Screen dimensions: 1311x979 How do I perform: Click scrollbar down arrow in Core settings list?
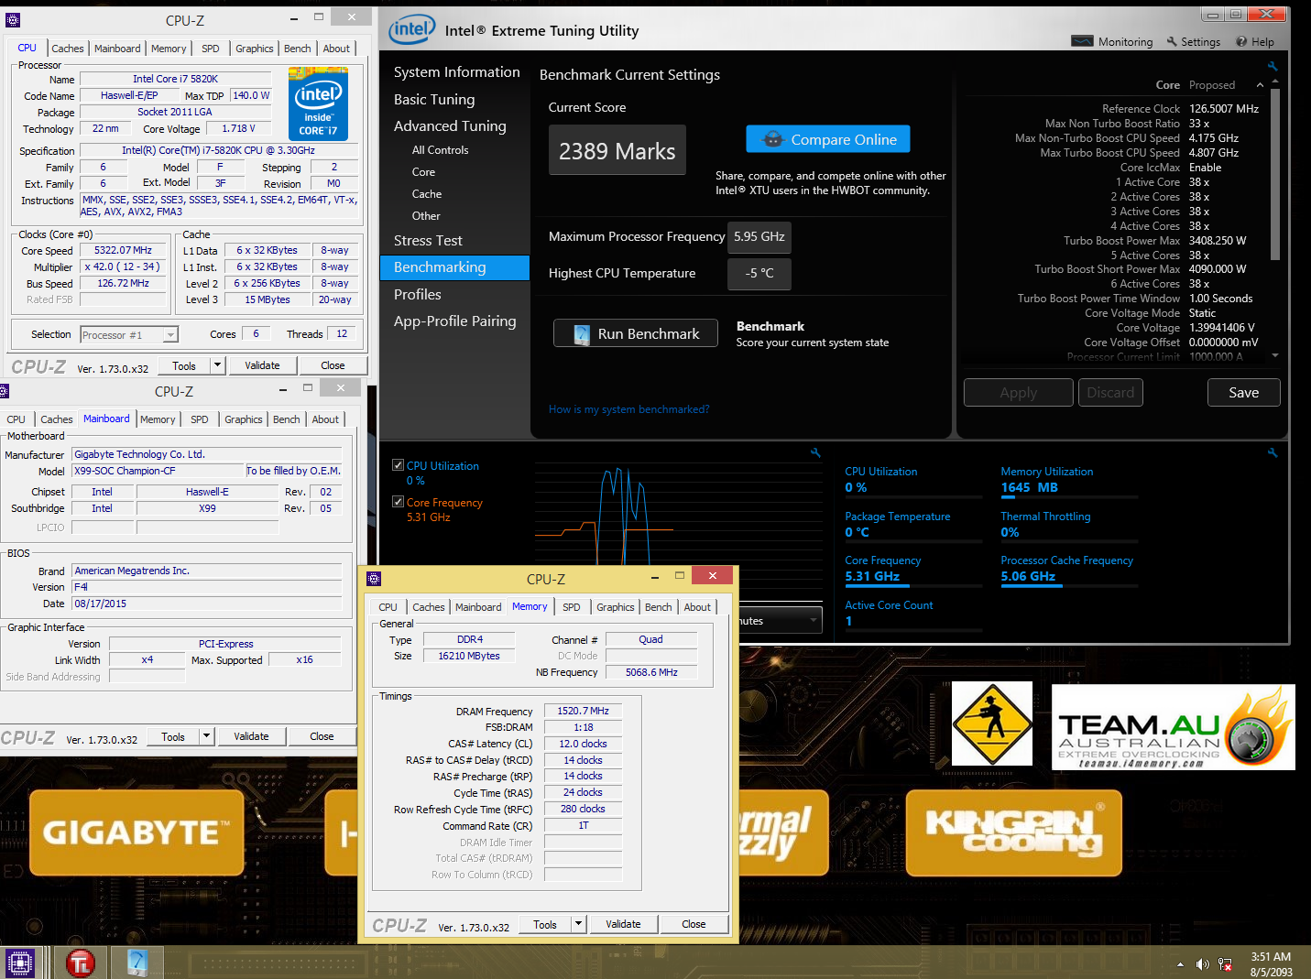click(x=1274, y=355)
